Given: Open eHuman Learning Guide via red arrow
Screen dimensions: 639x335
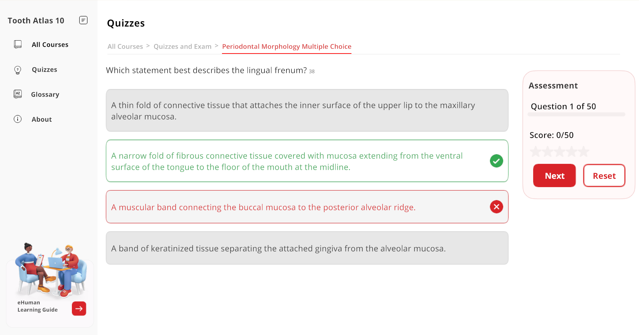Looking at the screenshot, I should 79,309.
